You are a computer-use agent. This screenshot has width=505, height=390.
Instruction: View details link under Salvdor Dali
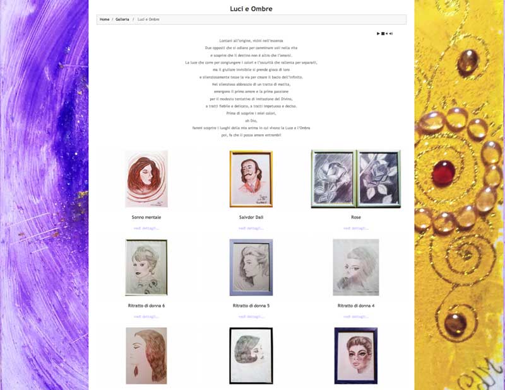coord(251,228)
